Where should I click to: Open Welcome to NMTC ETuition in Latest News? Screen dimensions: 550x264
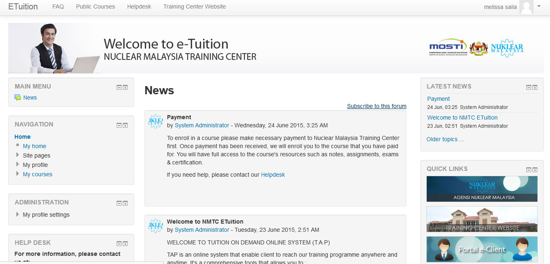pos(462,118)
